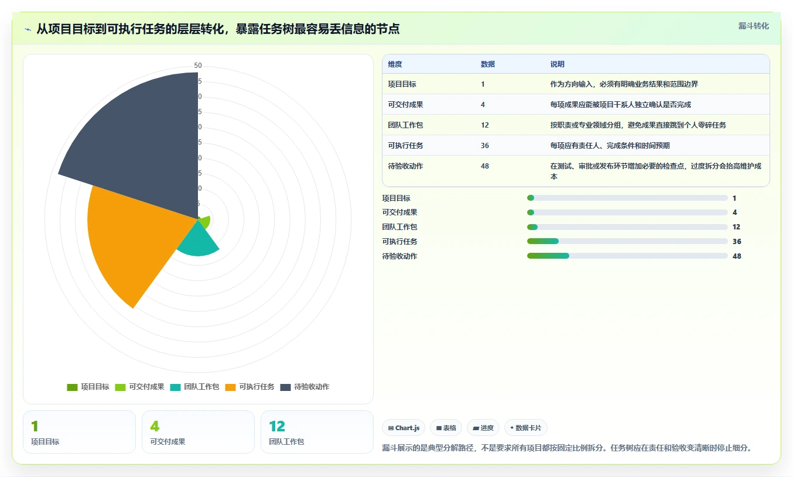Toggle the 项目目标 legend swatch
Screen dimensions: 793x477
click(x=73, y=387)
